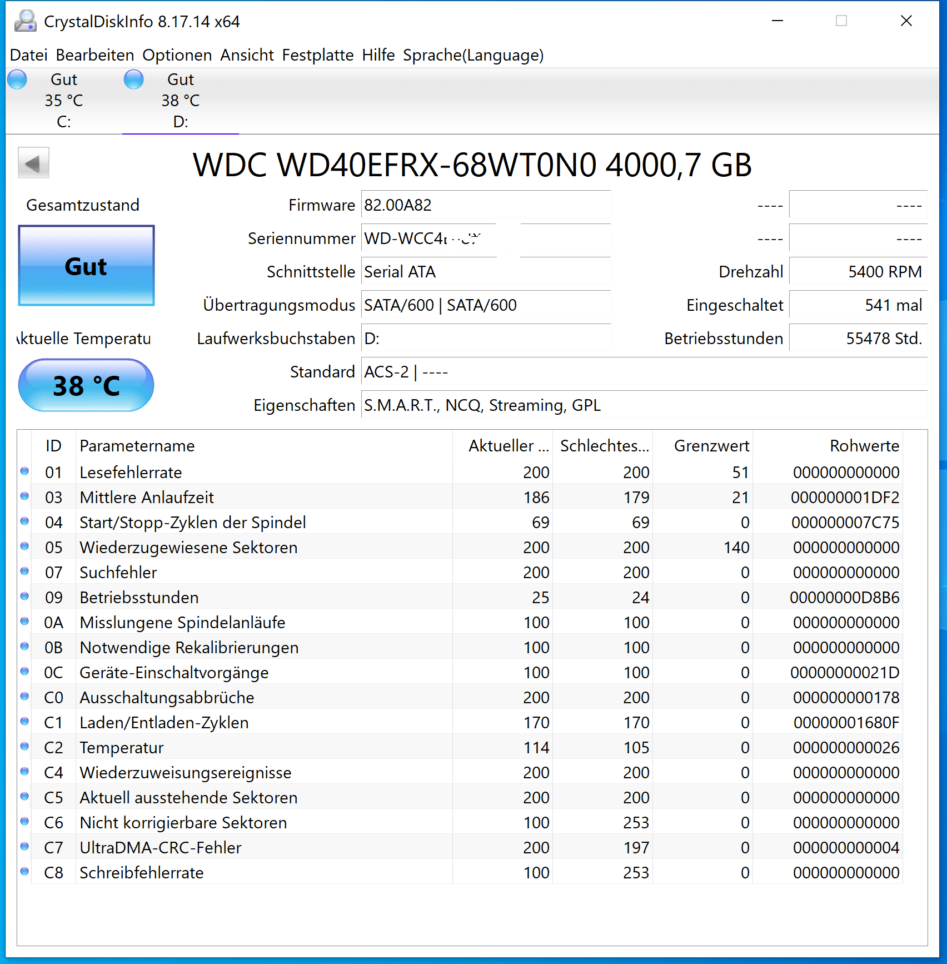Click the Aktueller column header

point(502,446)
